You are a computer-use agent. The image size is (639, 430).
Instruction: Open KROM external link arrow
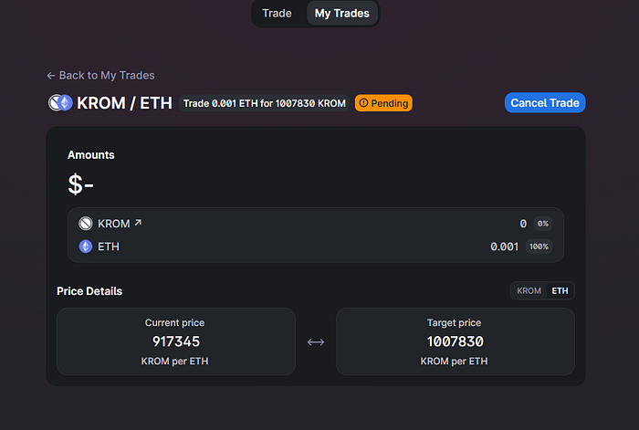138,223
